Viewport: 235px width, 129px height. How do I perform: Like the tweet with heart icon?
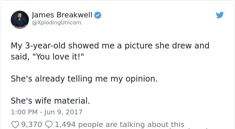pyautogui.click(x=15, y=124)
